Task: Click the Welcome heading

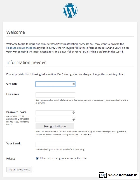Action: coord(16,32)
